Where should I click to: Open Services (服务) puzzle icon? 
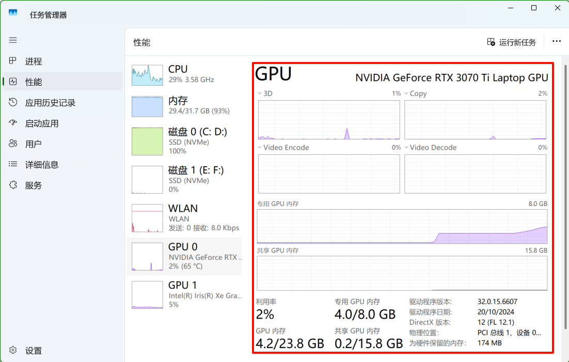point(13,185)
